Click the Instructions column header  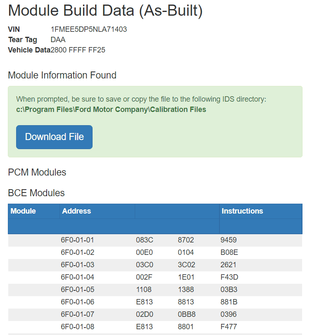pyautogui.click(x=242, y=211)
